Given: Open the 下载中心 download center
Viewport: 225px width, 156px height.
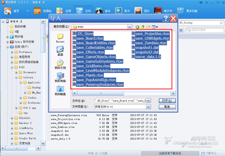Looking at the screenshot, I should 209,153.
